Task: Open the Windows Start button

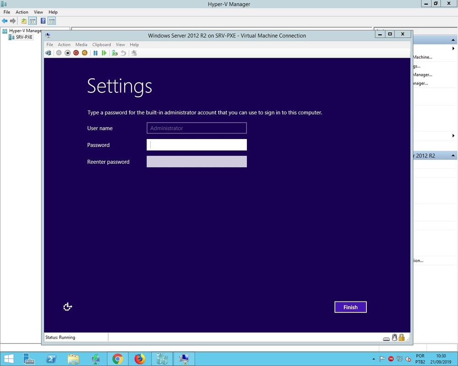Action: tap(9, 359)
